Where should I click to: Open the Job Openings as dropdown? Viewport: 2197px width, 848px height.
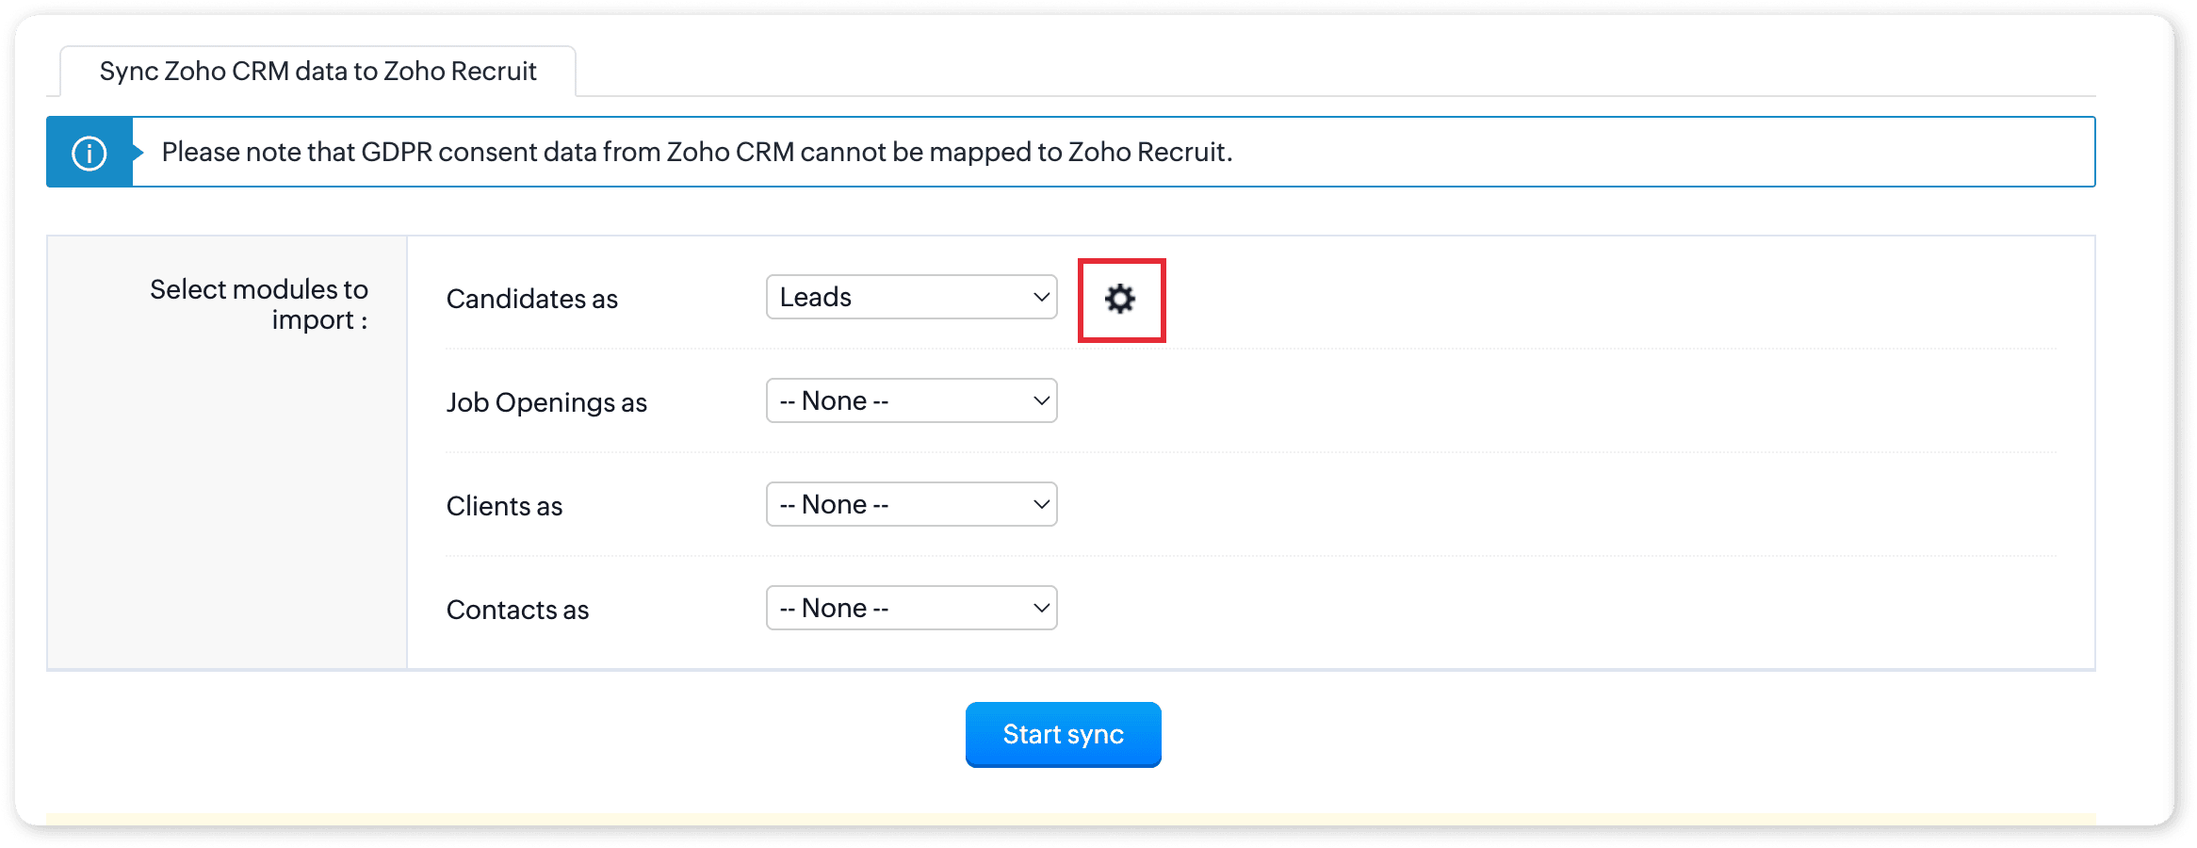(911, 400)
